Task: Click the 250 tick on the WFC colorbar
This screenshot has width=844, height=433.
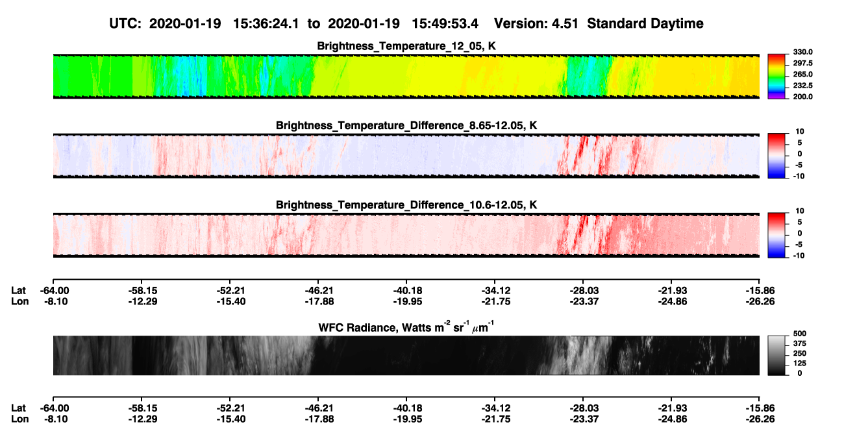Action: 799,353
